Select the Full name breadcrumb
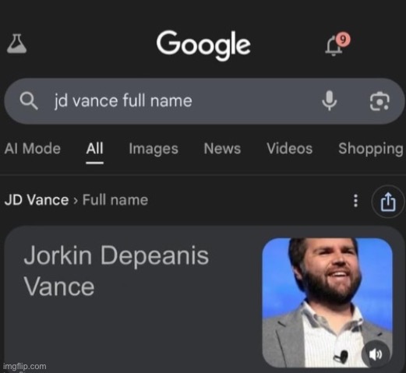The width and height of the screenshot is (406, 373). (x=115, y=200)
